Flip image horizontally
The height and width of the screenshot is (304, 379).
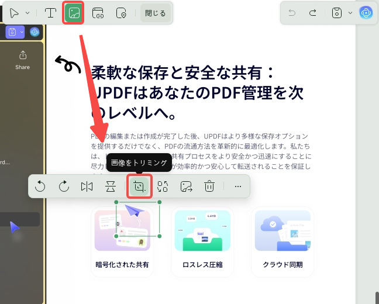(x=87, y=186)
